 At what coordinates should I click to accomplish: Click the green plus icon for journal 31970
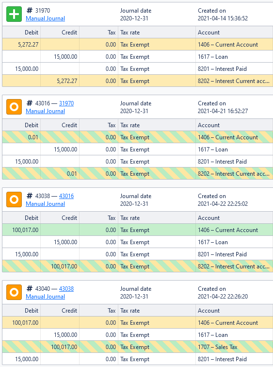(14, 14)
